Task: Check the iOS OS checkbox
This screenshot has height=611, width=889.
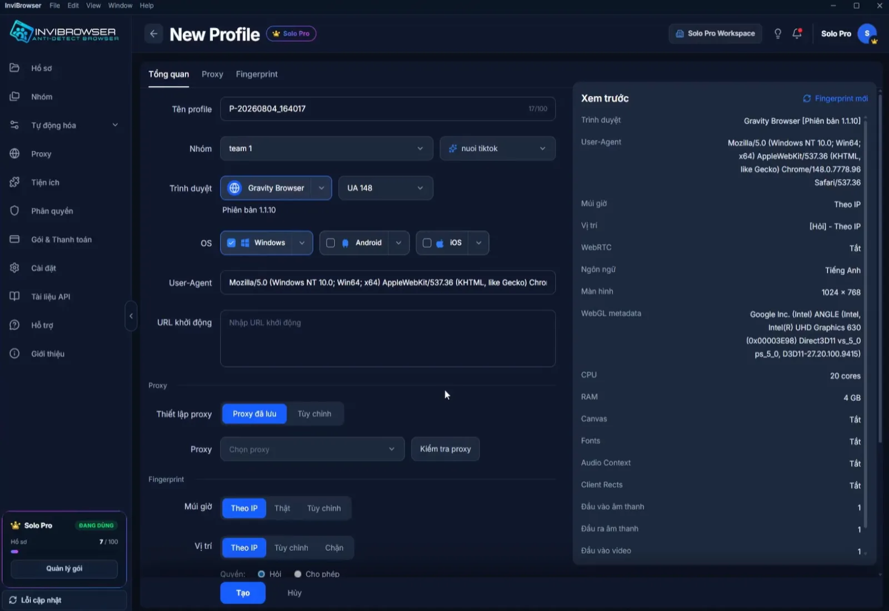Action: click(x=427, y=243)
